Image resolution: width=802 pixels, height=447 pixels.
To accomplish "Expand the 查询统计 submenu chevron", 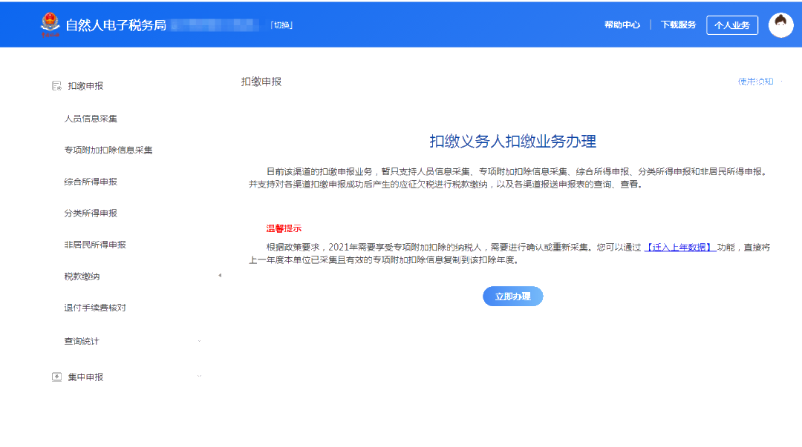I will 200,341.
